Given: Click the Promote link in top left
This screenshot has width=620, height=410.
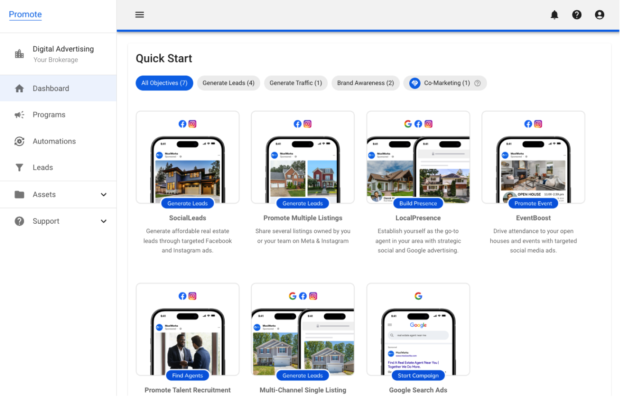Looking at the screenshot, I should click(x=25, y=14).
